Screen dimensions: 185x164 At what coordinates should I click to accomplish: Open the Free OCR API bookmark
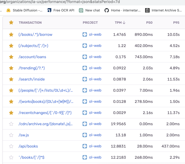(x=61, y=10)
